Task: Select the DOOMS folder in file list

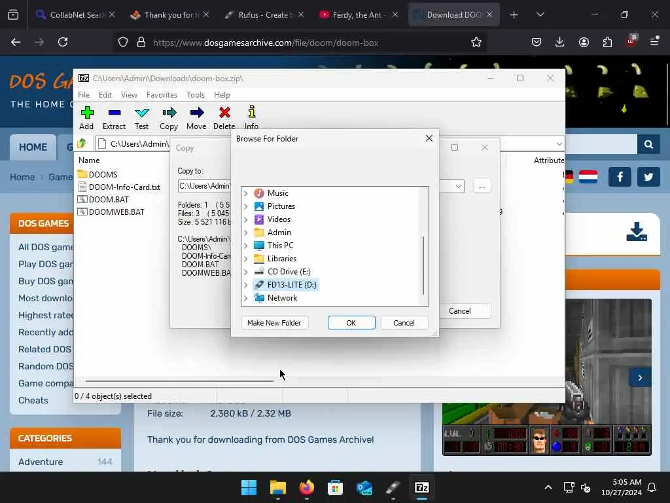Action: pyautogui.click(x=98, y=174)
